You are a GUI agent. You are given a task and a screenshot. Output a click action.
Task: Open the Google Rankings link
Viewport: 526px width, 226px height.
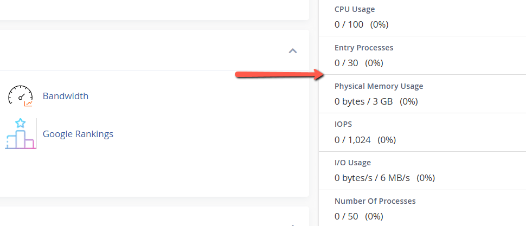pyautogui.click(x=78, y=134)
